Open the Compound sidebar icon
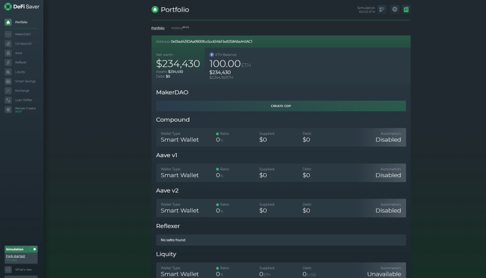Screen dimensions: 486x278 pyautogui.click(x=8, y=44)
